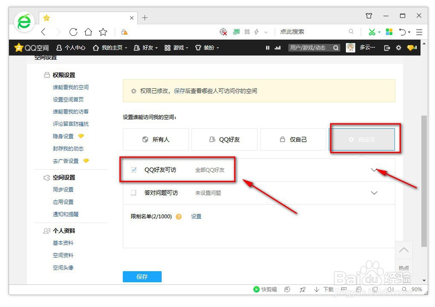This screenshot has width=435, height=307.
Task: Select the 仅自己 access option
Action: tap(293, 139)
